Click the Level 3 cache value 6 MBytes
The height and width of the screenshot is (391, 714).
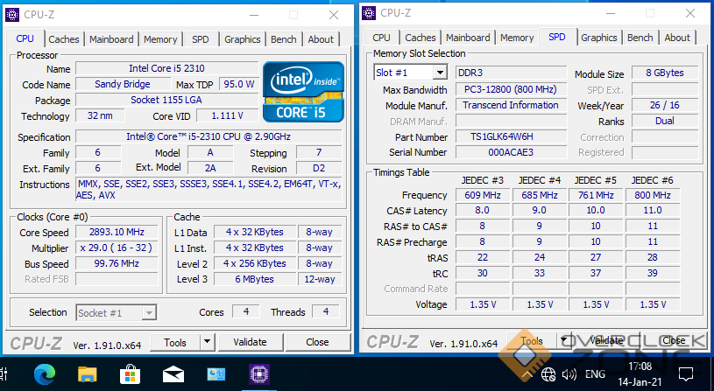[x=255, y=279]
